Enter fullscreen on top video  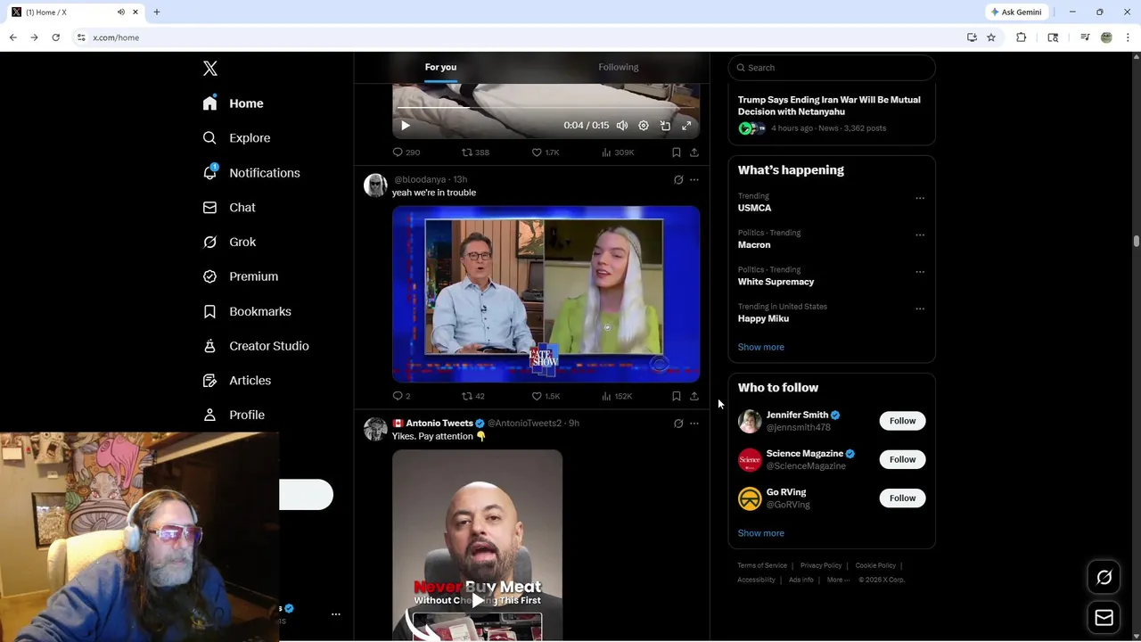pos(686,126)
